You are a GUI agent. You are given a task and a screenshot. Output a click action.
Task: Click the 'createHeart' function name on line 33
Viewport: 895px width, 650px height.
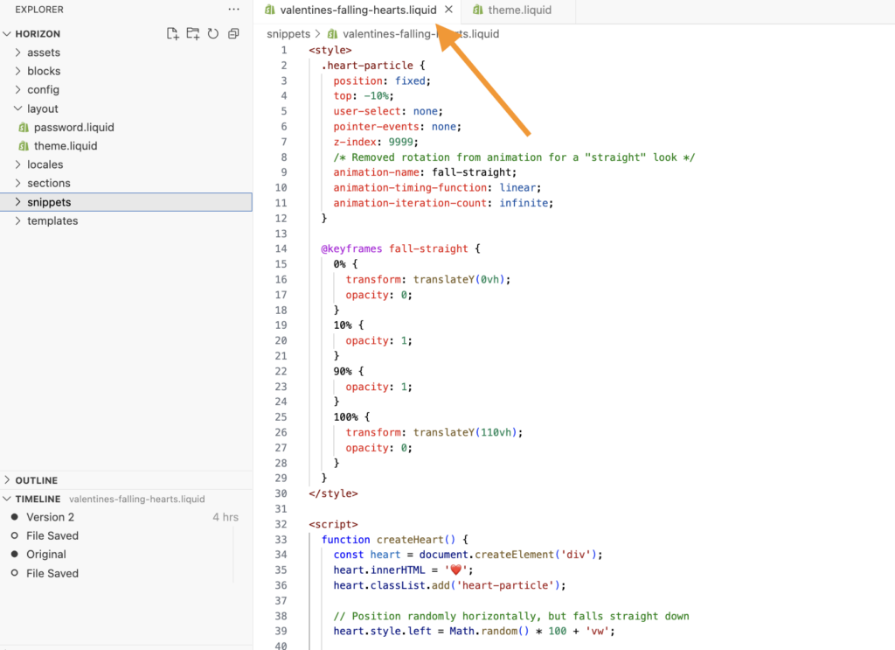(x=410, y=540)
